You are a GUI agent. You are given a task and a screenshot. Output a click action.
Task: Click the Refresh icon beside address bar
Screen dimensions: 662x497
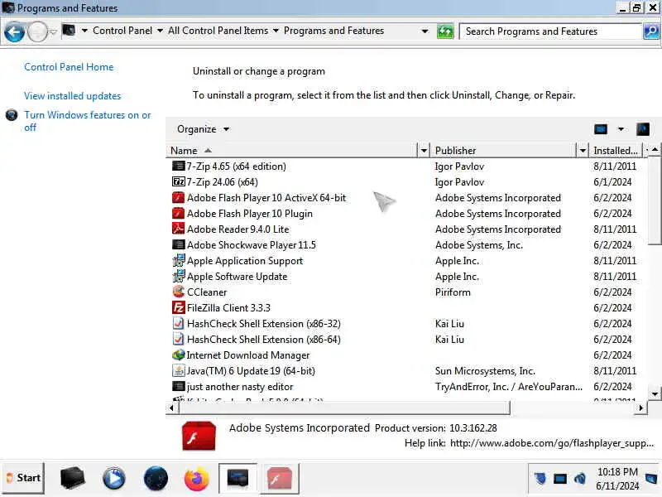[x=444, y=31]
